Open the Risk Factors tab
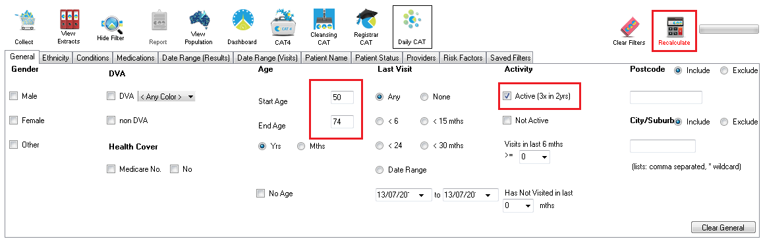This screenshot has width=761, height=239. (463, 58)
